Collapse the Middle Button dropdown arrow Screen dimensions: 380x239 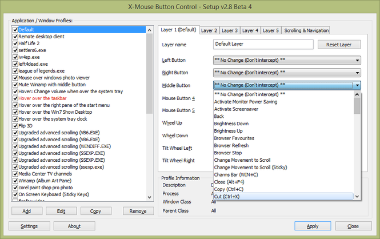coord(357,85)
